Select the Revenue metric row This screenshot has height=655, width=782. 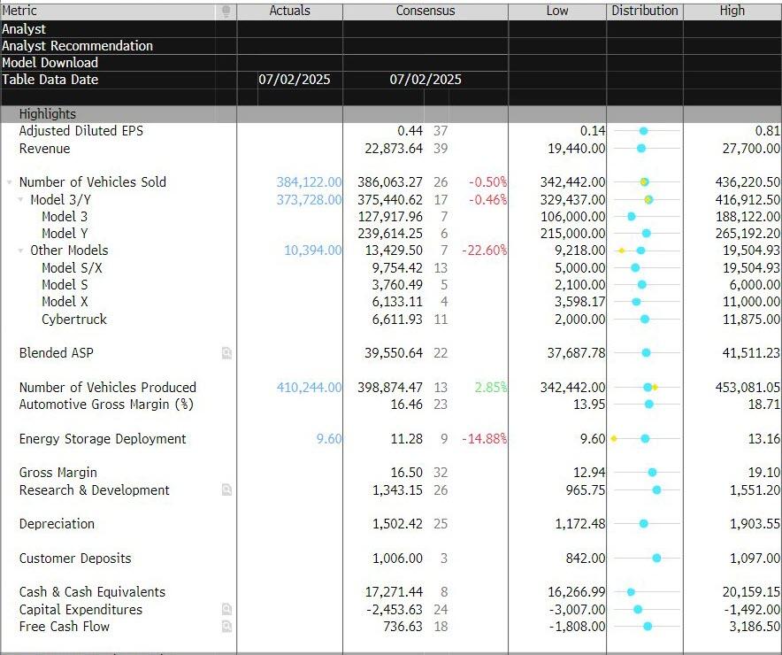click(44, 149)
